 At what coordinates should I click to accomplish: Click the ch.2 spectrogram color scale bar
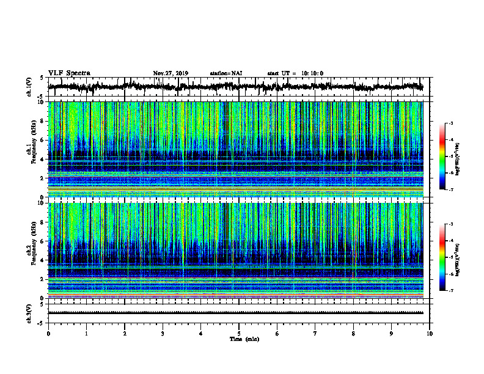tap(442, 257)
